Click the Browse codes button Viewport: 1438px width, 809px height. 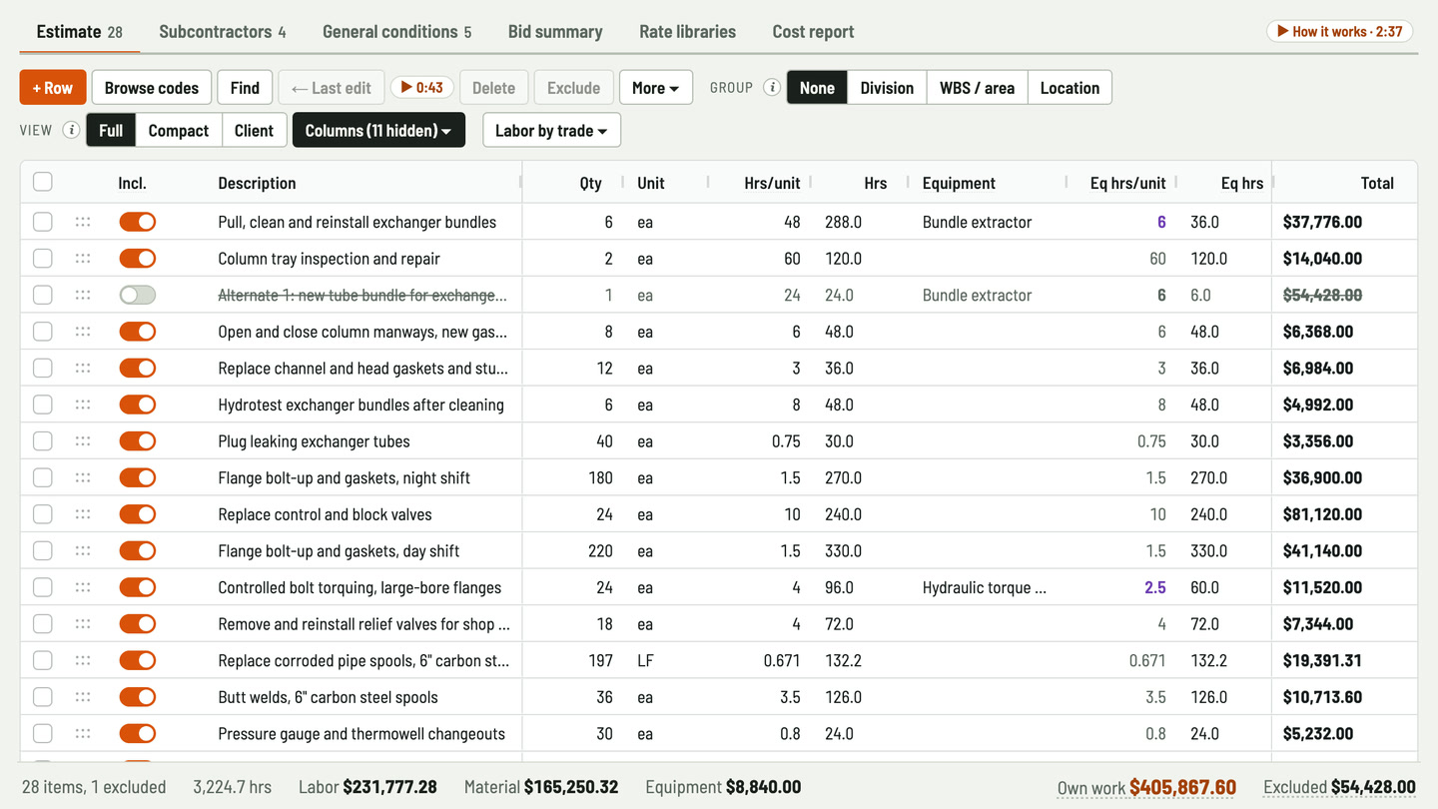point(152,88)
